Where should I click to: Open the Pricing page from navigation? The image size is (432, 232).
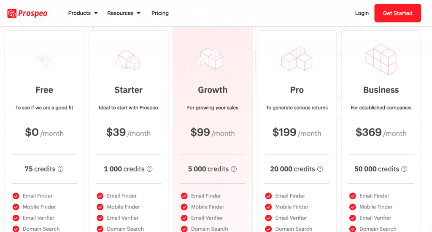pyautogui.click(x=160, y=13)
